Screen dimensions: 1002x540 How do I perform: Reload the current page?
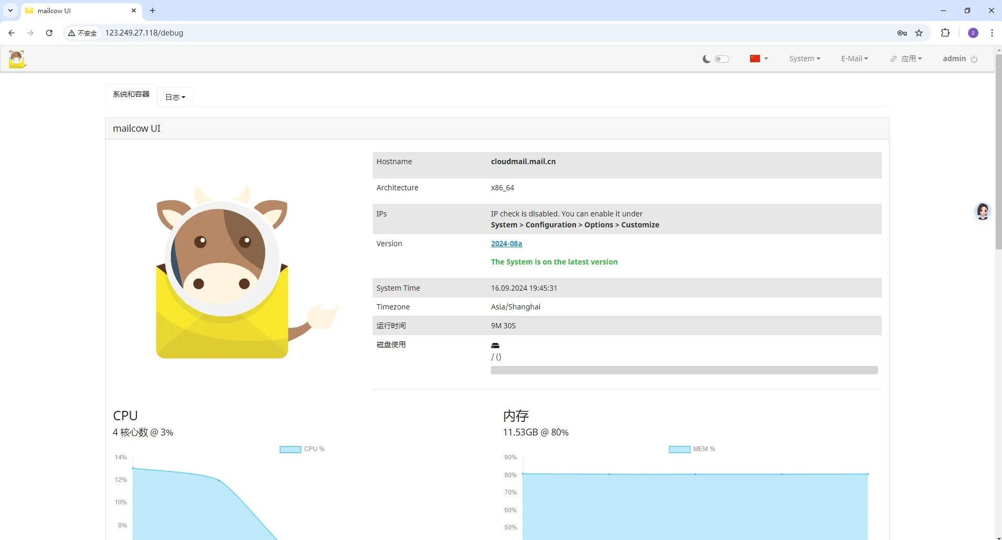click(49, 33)
